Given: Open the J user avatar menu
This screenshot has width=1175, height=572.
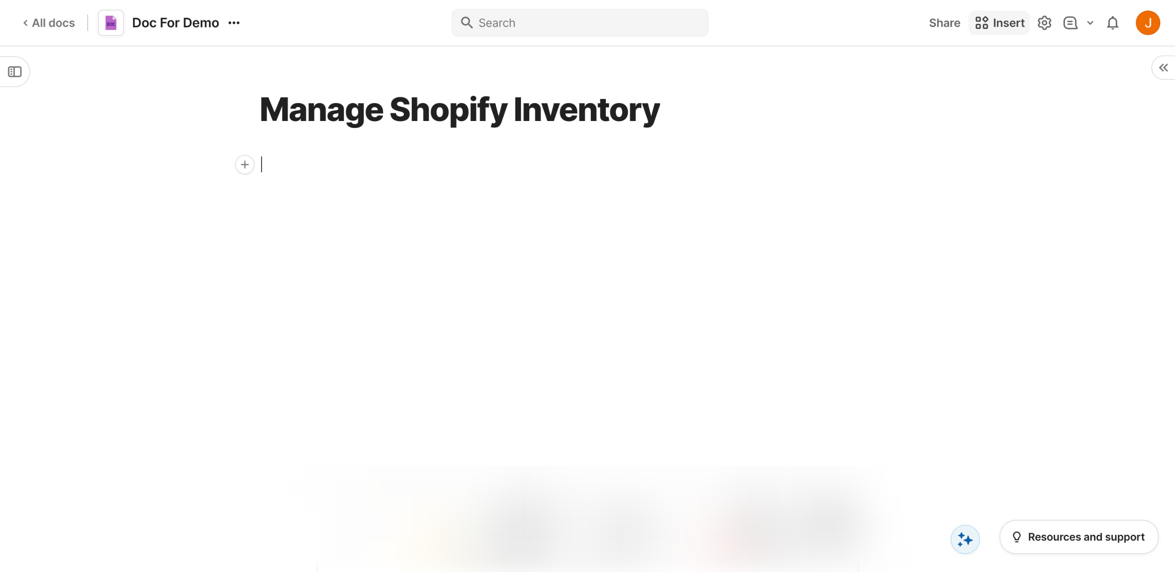Looking at the screenshot, I should tap(1147, 23).
